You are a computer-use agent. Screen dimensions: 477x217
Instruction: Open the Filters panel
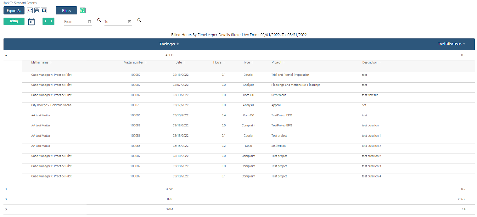[66, 10]
